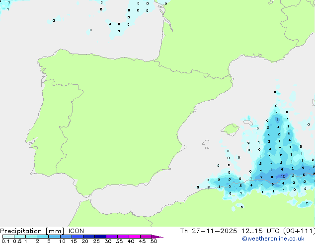315x243 pixels.
Task: Click the '25' legend label
Action: pos(96,241)
